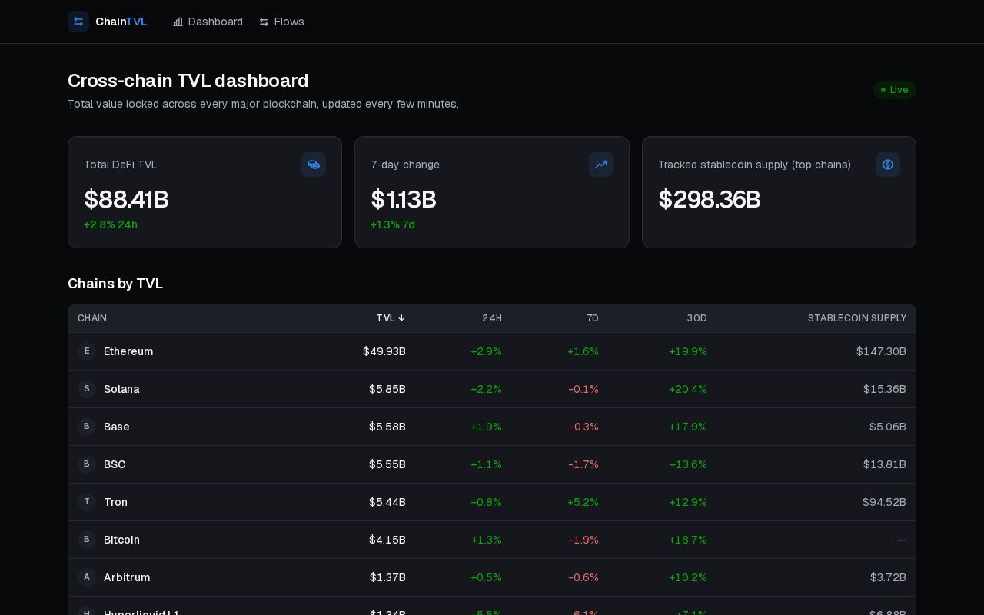This screenshot has height=615, width=984.
Task: Click the Bitcoin row B avatar icon
Action: pos(87,540)
